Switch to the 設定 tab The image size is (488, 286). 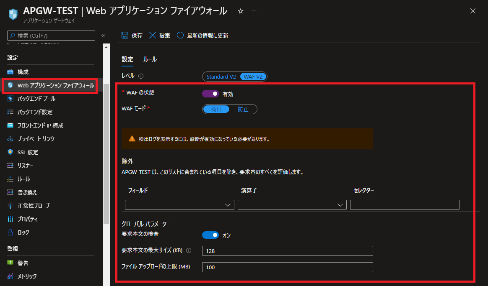(x=127, y=59)
